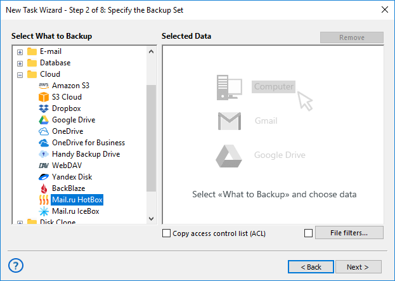Select OneDrive entry
395x281 pixels.
[x=67, y=131]
